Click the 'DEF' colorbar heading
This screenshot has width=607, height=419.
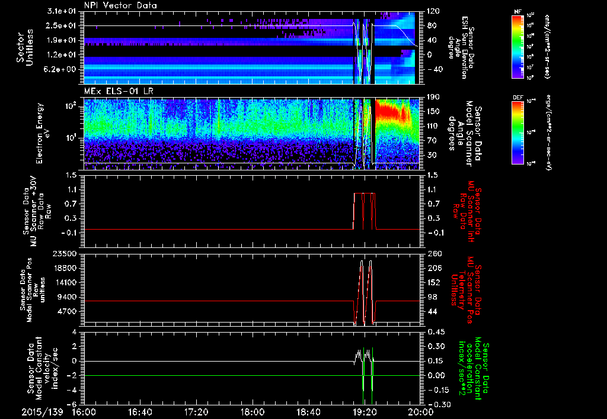coord(518,98)
